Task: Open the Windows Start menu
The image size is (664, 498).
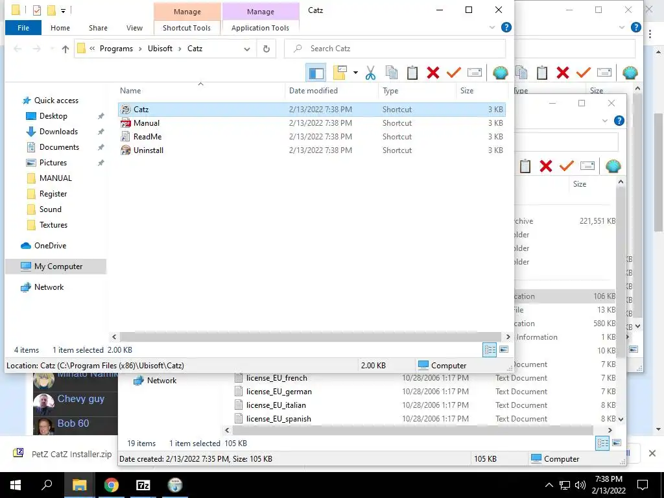Action: click(16, 485)
